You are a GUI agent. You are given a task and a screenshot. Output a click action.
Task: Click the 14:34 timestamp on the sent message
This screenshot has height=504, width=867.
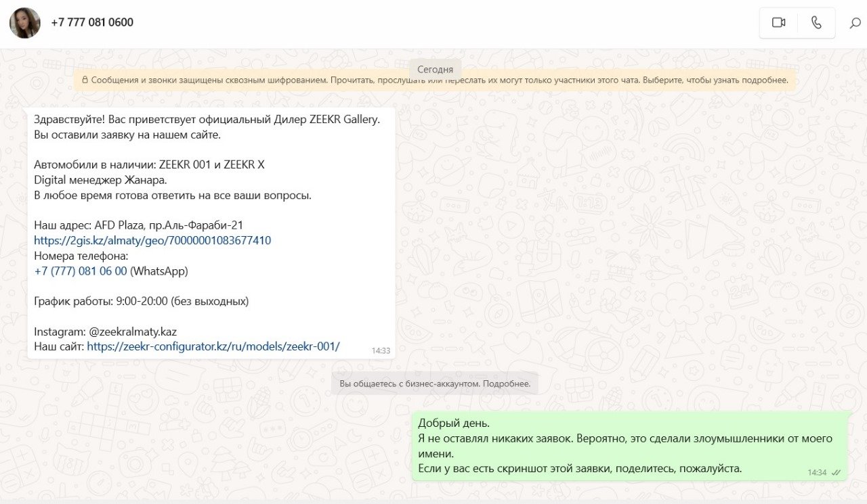(x=817, y=473)
